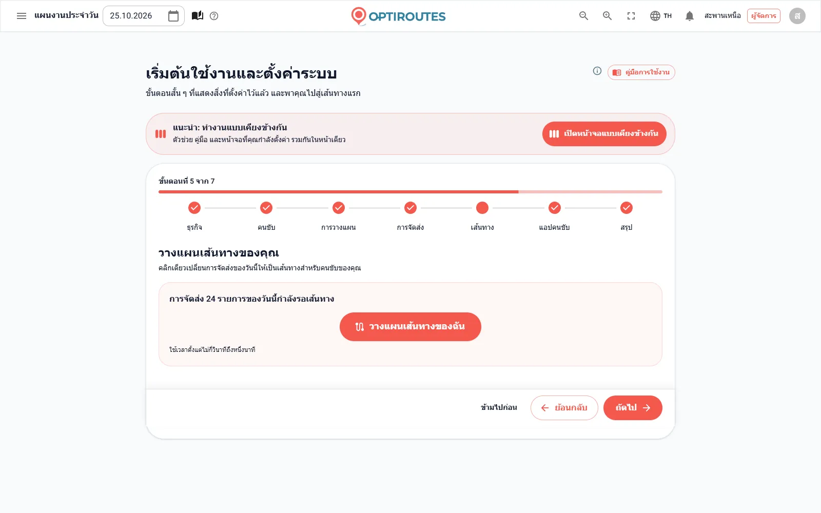Click วางแผนเส้นทางของฉัน button
The image size is (821, 513).
click(x=411, y=327)
